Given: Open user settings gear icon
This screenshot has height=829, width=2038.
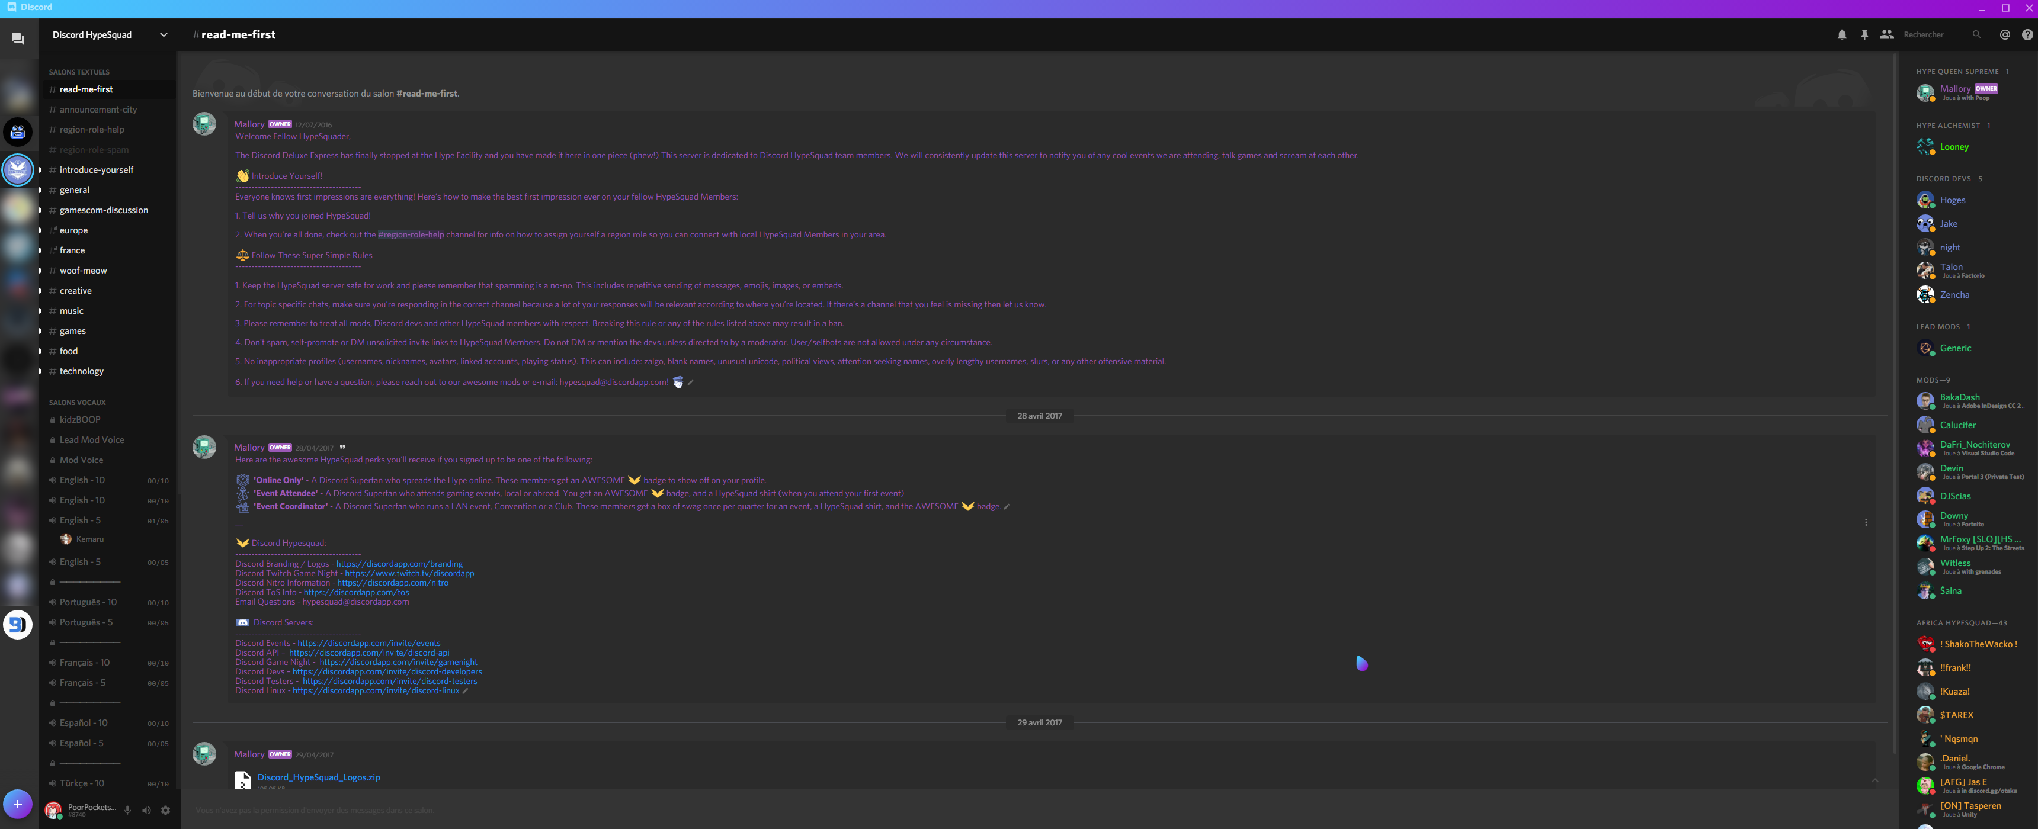Looking at the screenshot, I should click(x=165, y=810).
